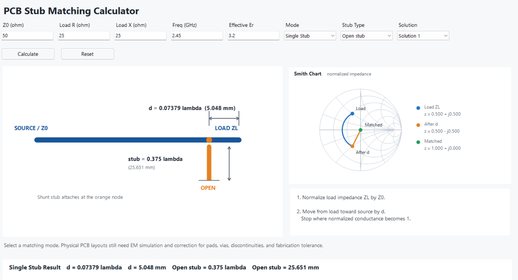Click the orange After d point on Smith chart
Image resolution: width=518 pixels, height=280 pixels.
pyautogui.click(x=352, y=146)
